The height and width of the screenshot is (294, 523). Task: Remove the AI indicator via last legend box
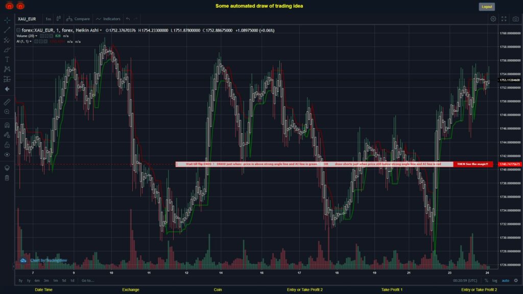[x=45, y=42]
